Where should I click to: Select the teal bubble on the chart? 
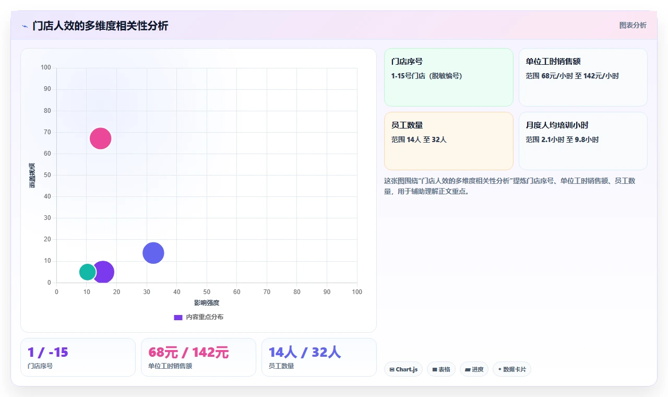(88, 272)
